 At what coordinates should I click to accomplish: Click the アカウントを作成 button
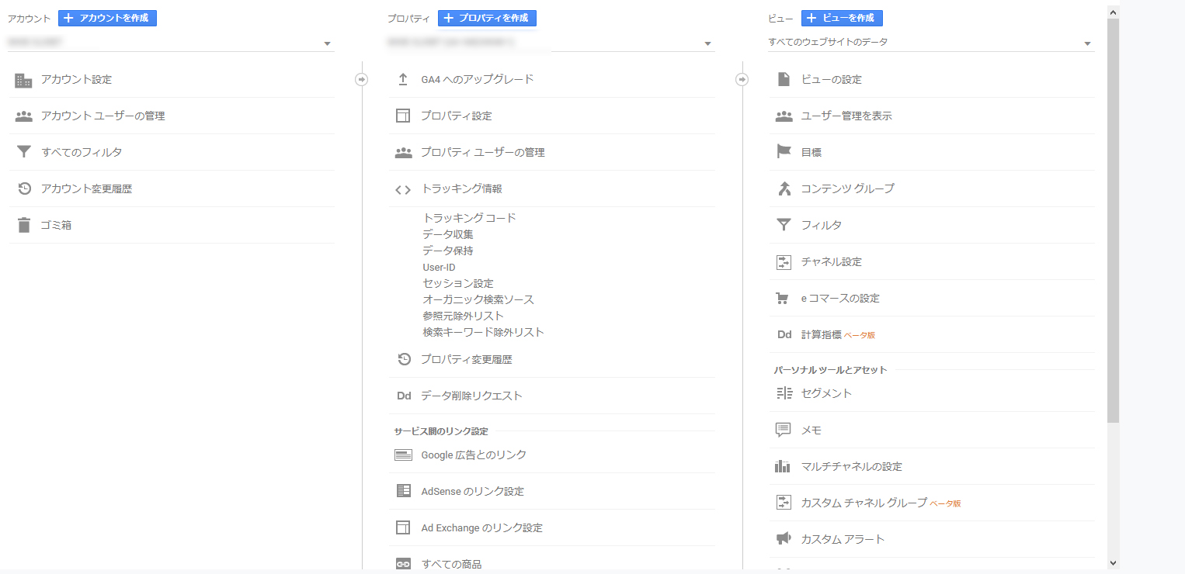coord(107,18)
